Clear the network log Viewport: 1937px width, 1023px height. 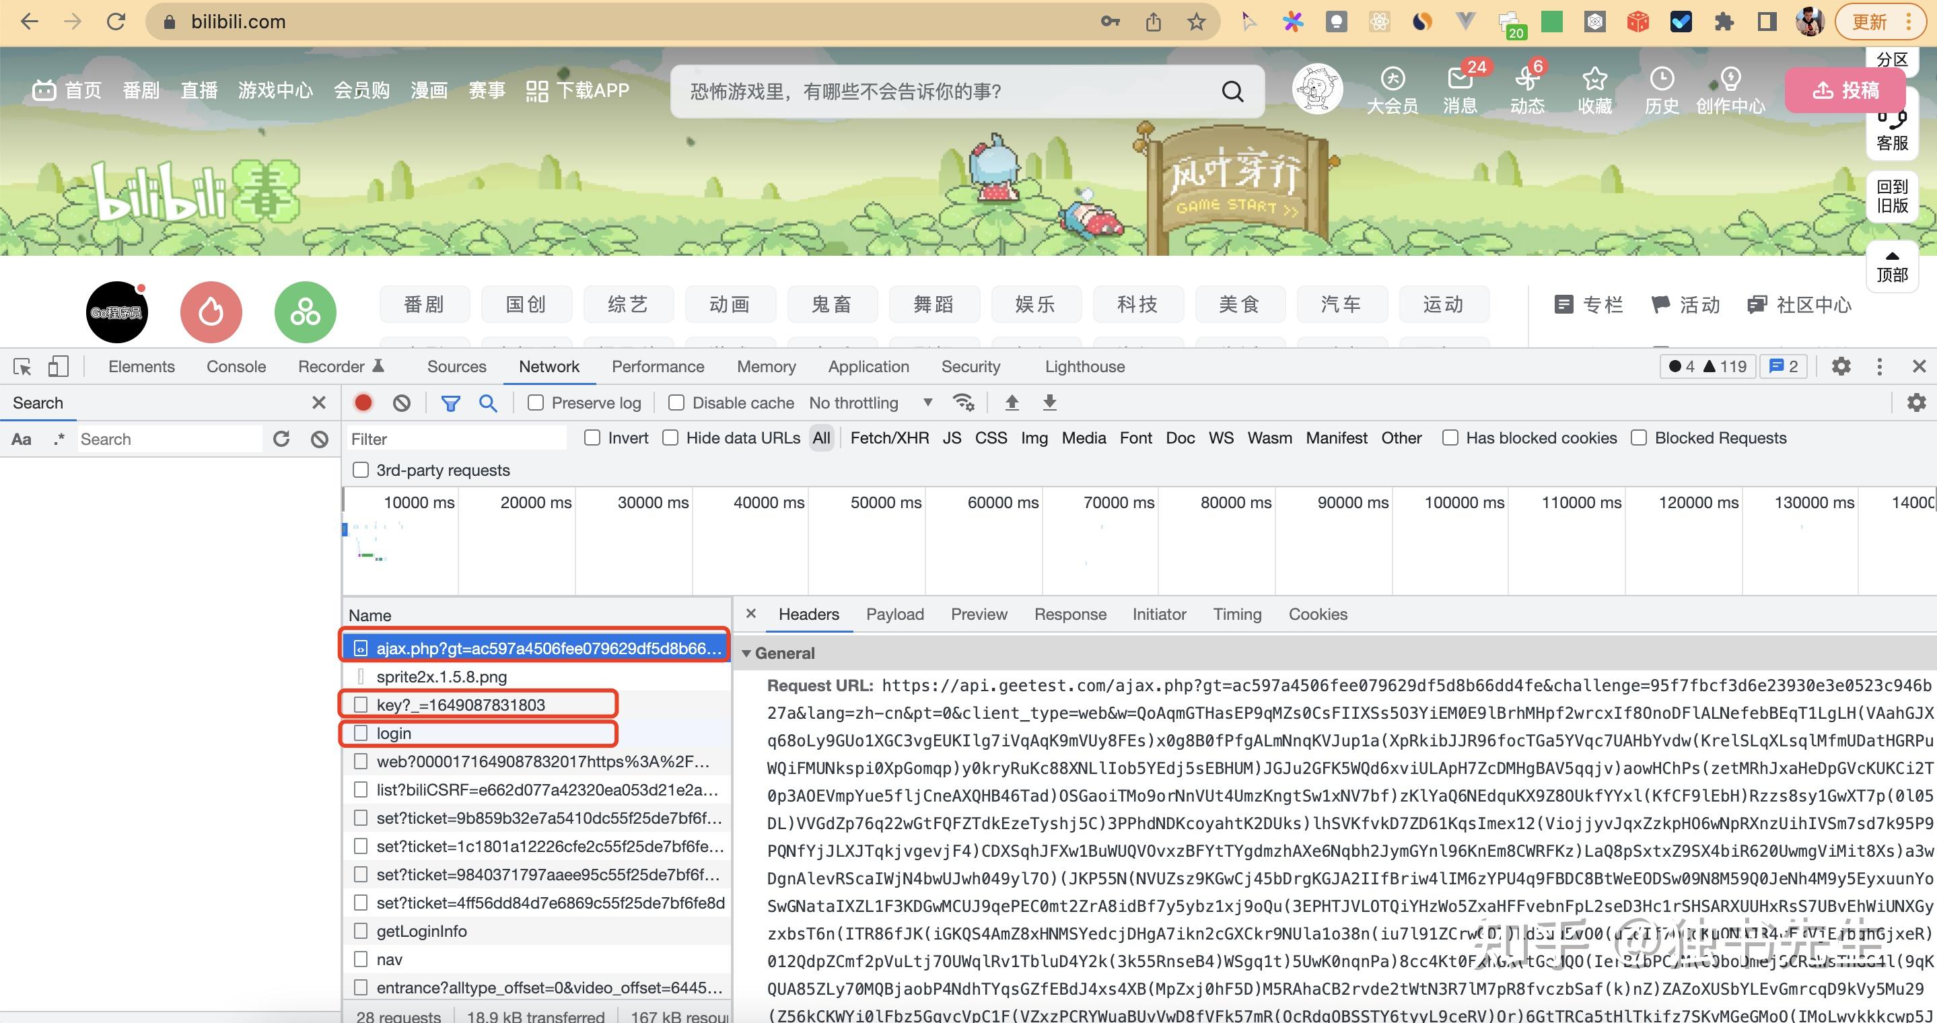[x=403, y=403]
